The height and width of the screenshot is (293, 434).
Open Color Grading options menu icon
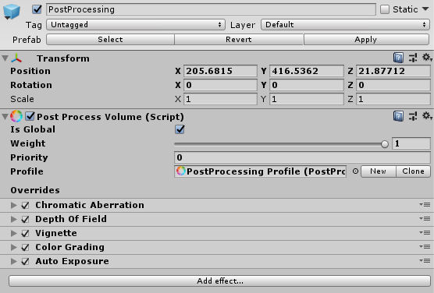click(x=425, y=247)
